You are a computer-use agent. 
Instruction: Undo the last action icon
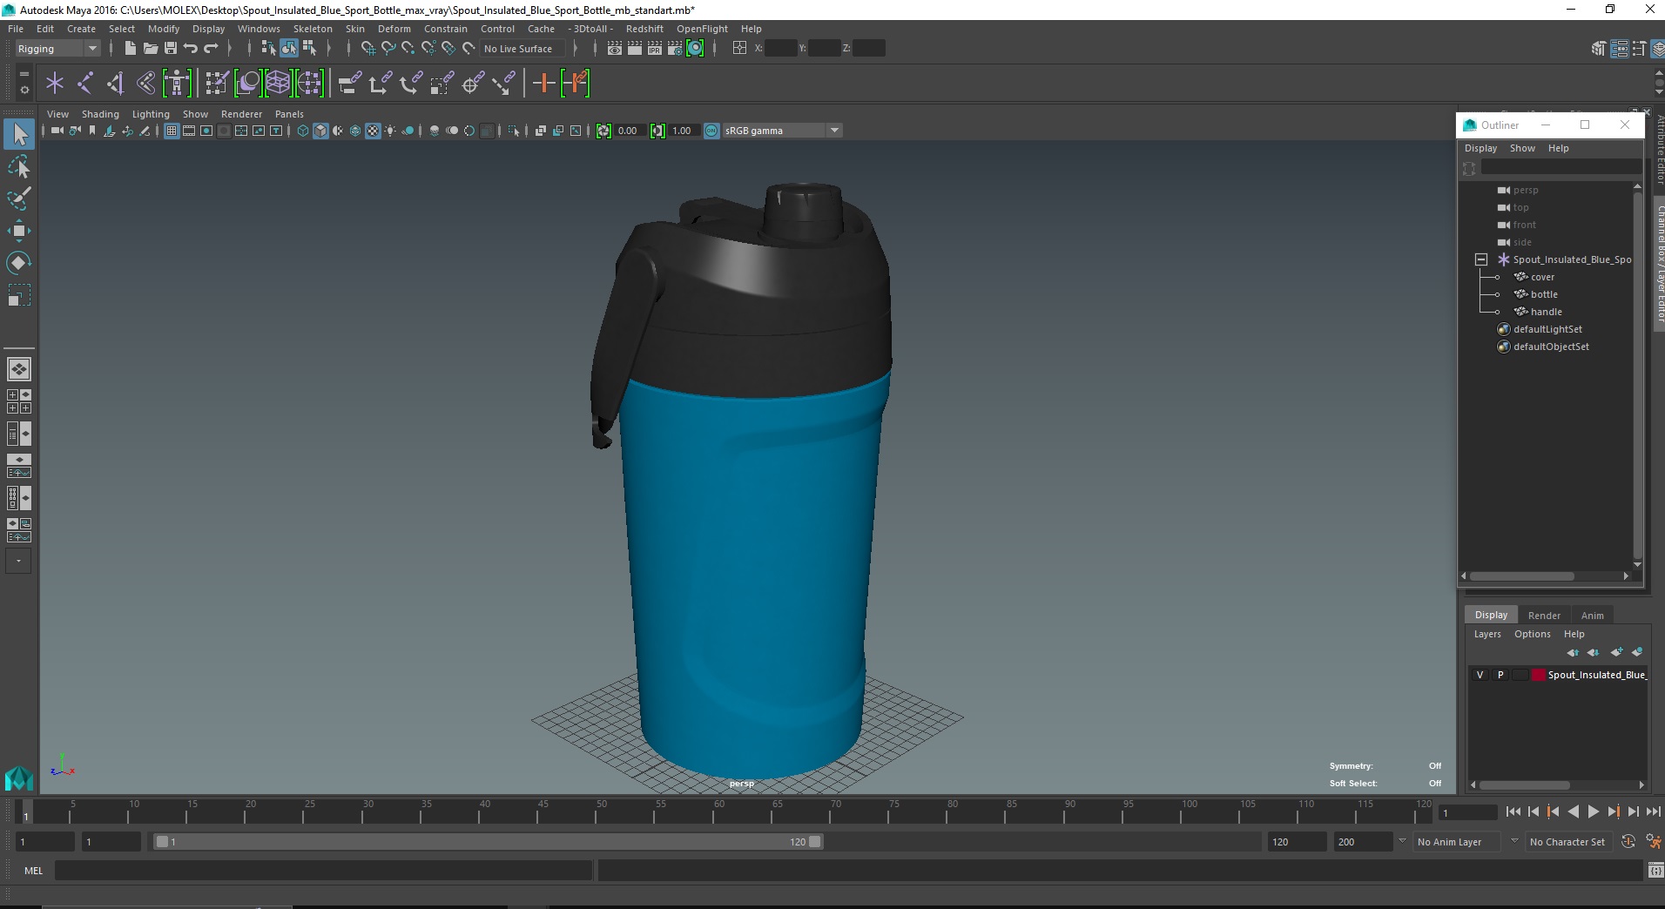pos(191,49)
